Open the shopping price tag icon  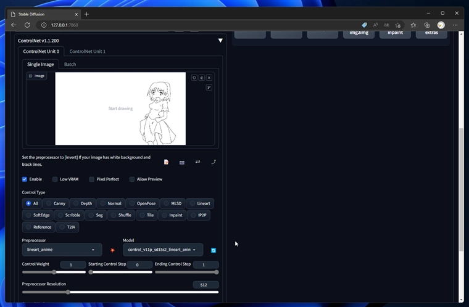[x=364, y=25]
